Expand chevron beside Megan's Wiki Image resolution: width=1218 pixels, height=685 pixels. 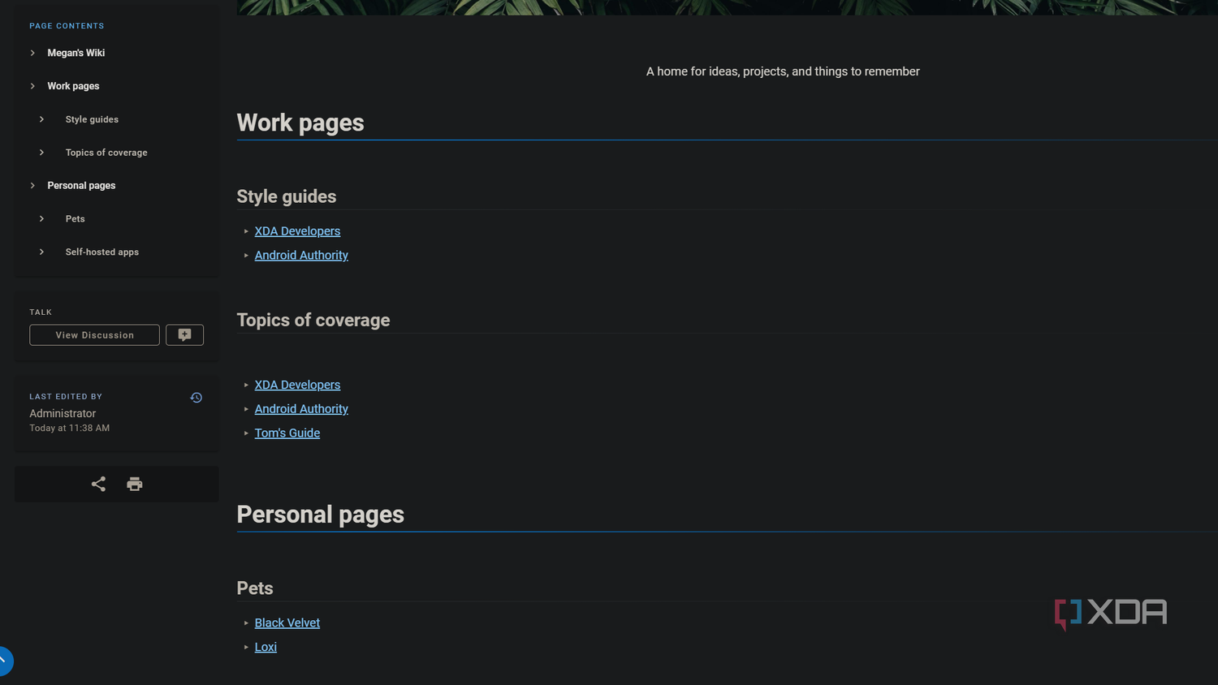pos(32,53)
